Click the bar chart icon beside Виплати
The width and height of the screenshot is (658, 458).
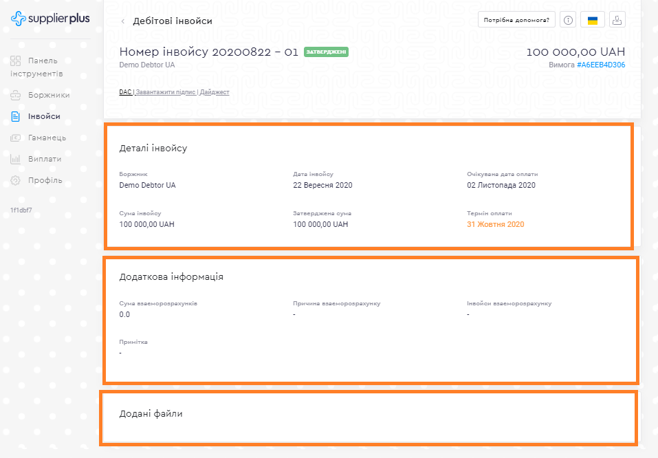16,159
